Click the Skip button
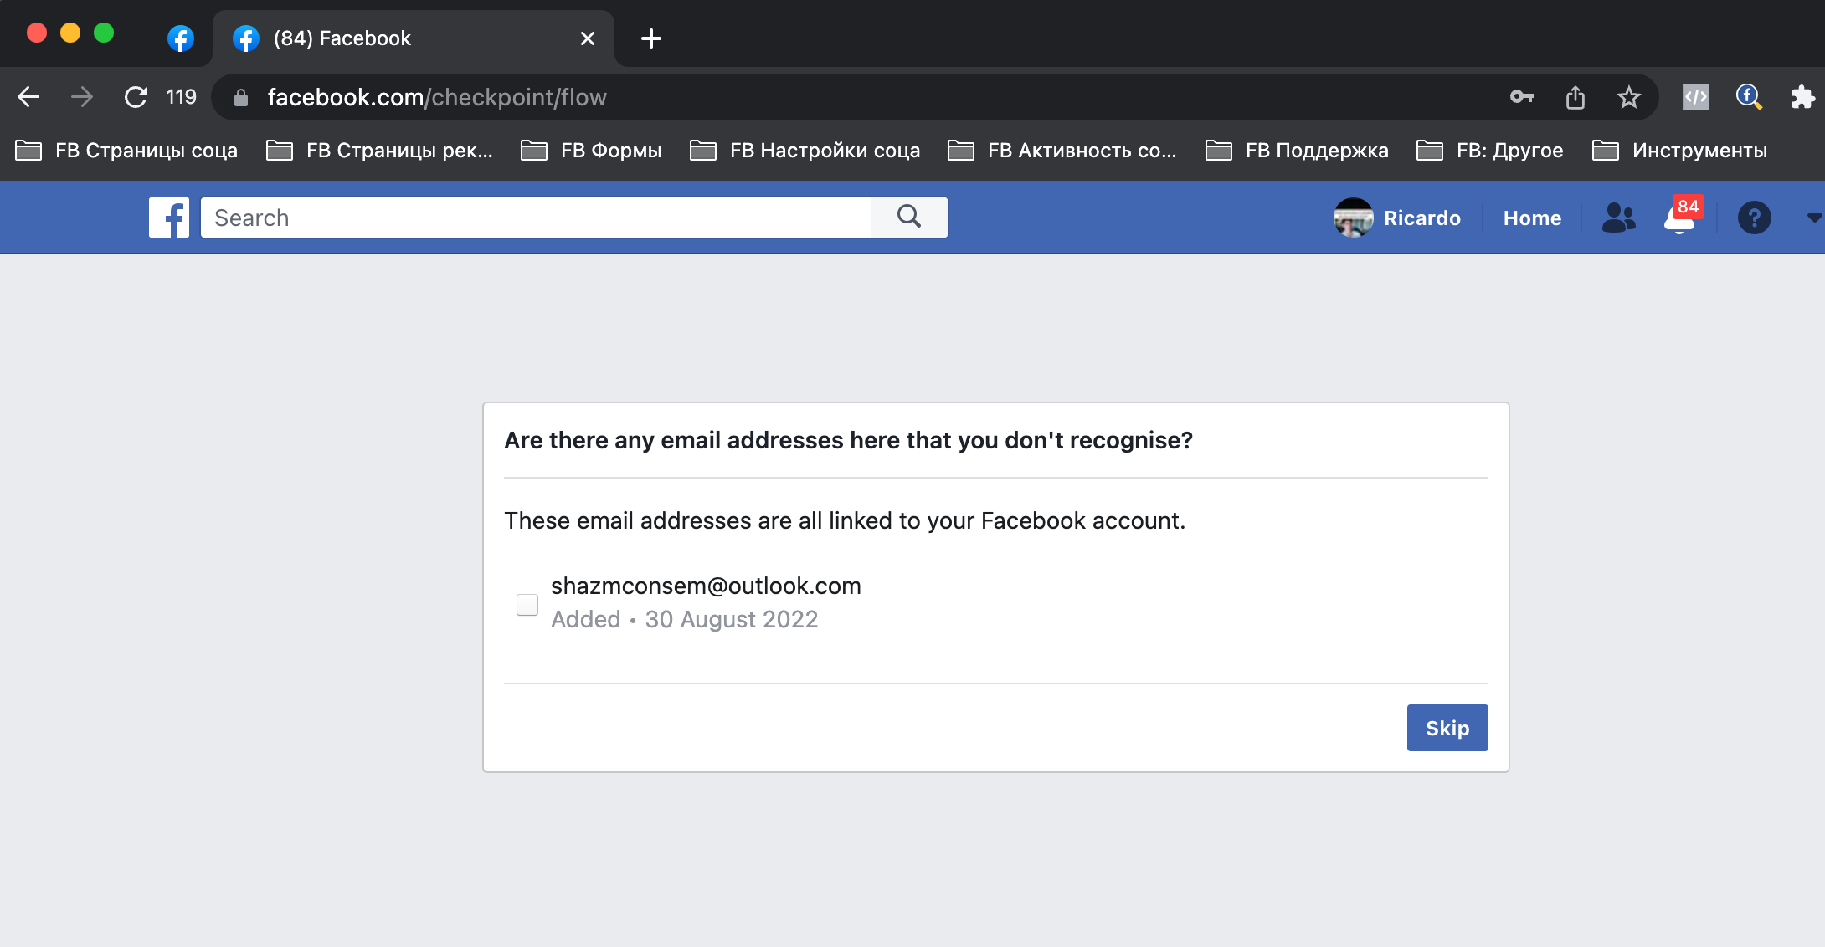The height and width of the screenshot is (947, 1825). pos(1447,728)
